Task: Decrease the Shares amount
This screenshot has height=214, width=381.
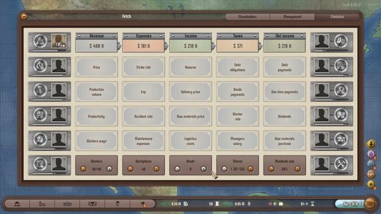Action: pyautogui.click(x=224, y=169)
